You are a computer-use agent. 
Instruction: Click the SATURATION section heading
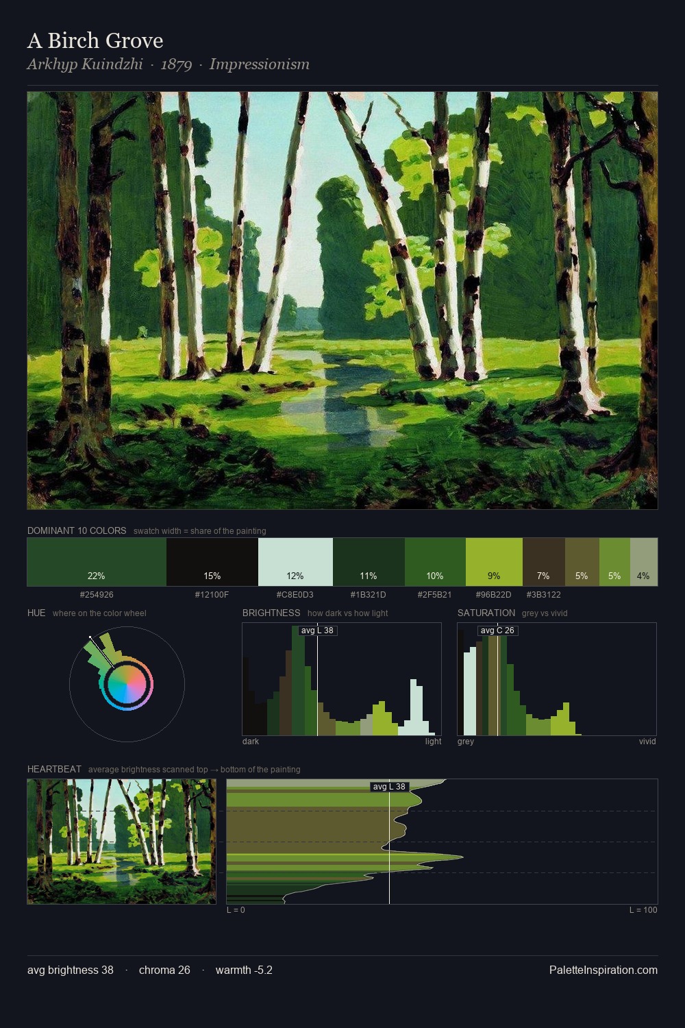pos(486,613)
